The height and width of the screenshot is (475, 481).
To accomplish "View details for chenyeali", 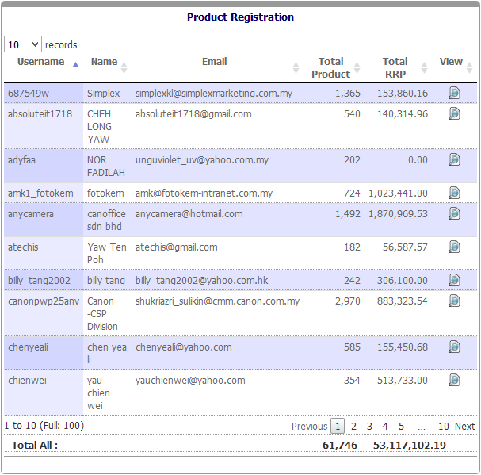I will click(454, 347).
